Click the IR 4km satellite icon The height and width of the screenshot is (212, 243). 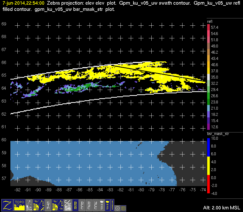pyautogui.click(x=29, y=205)
